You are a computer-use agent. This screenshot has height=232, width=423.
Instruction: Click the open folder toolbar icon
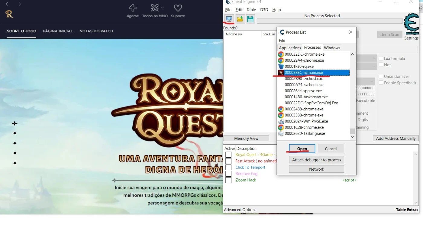pos(240,19)
